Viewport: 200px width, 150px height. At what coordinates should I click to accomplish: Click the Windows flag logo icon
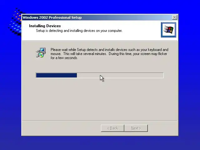168,30
